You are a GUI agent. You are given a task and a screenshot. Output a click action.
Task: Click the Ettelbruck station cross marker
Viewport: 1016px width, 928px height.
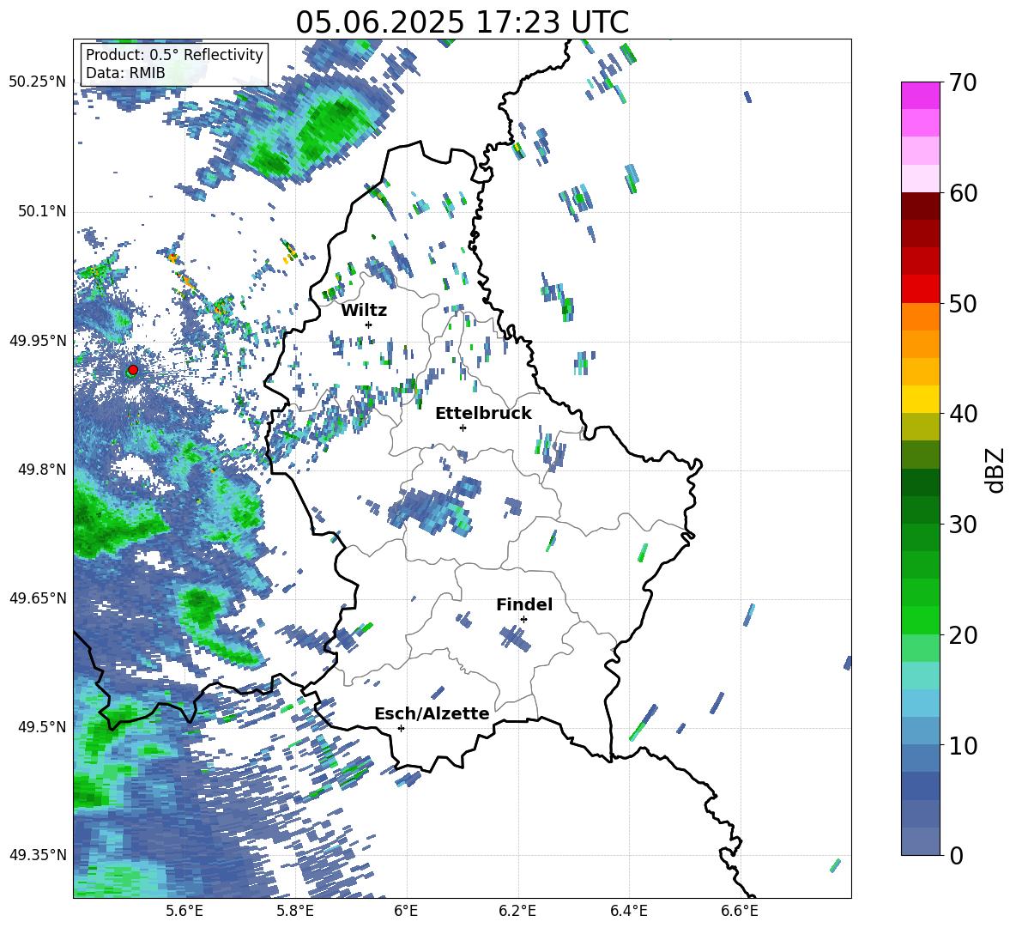(x=463, y=428)
